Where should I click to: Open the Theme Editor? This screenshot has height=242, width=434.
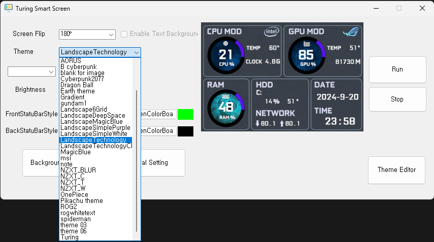tap(396, 170)
